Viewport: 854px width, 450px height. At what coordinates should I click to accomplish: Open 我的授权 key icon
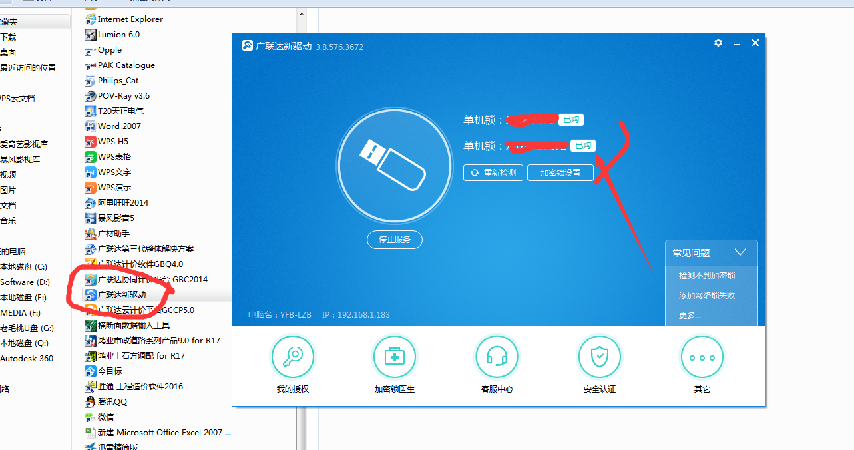pos(292,357)
